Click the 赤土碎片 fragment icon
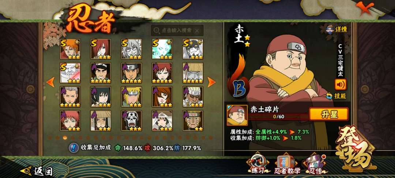Screen dimensions: 395x178 tap(237, 115)
